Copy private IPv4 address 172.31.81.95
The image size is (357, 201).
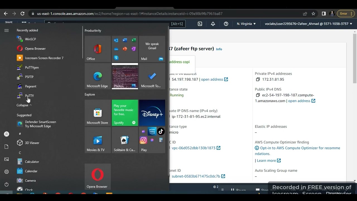point(258,79)
